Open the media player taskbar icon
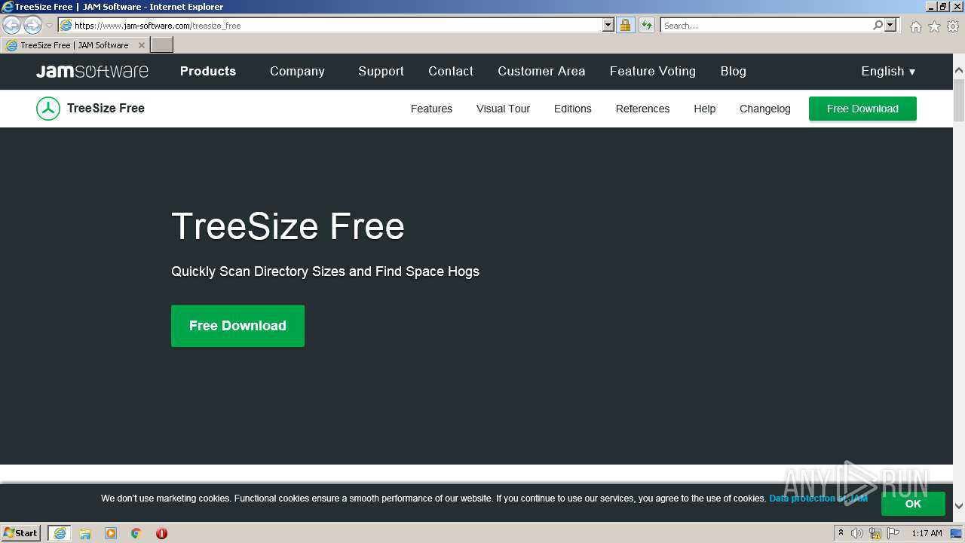Image resolution: width=965 pixels, height=543 pixels. tap(111, 533)
